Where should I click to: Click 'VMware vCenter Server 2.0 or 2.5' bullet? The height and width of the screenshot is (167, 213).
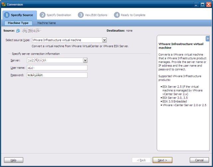(184, 105)
